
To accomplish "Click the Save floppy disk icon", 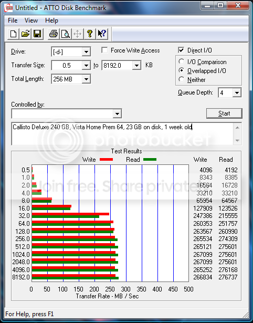I will pyautogui.click(x=37, y=34).
